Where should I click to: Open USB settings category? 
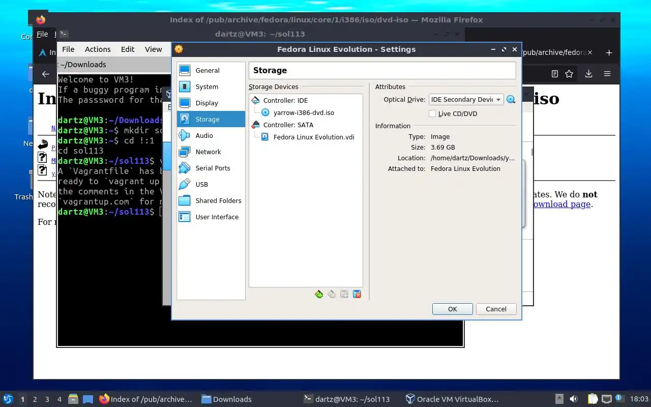[x=211, y=184]
